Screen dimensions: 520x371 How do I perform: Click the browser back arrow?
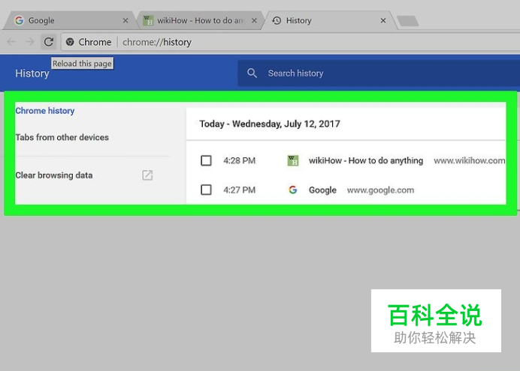(11, 42)
